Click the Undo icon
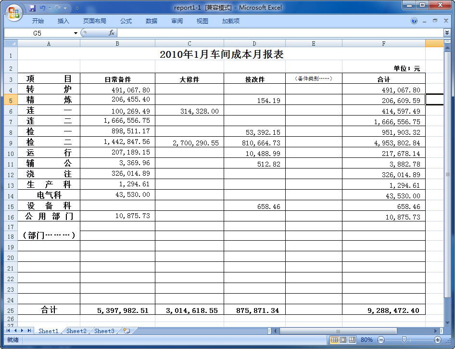Screen dimensions: 455x349 coord(42,8)
